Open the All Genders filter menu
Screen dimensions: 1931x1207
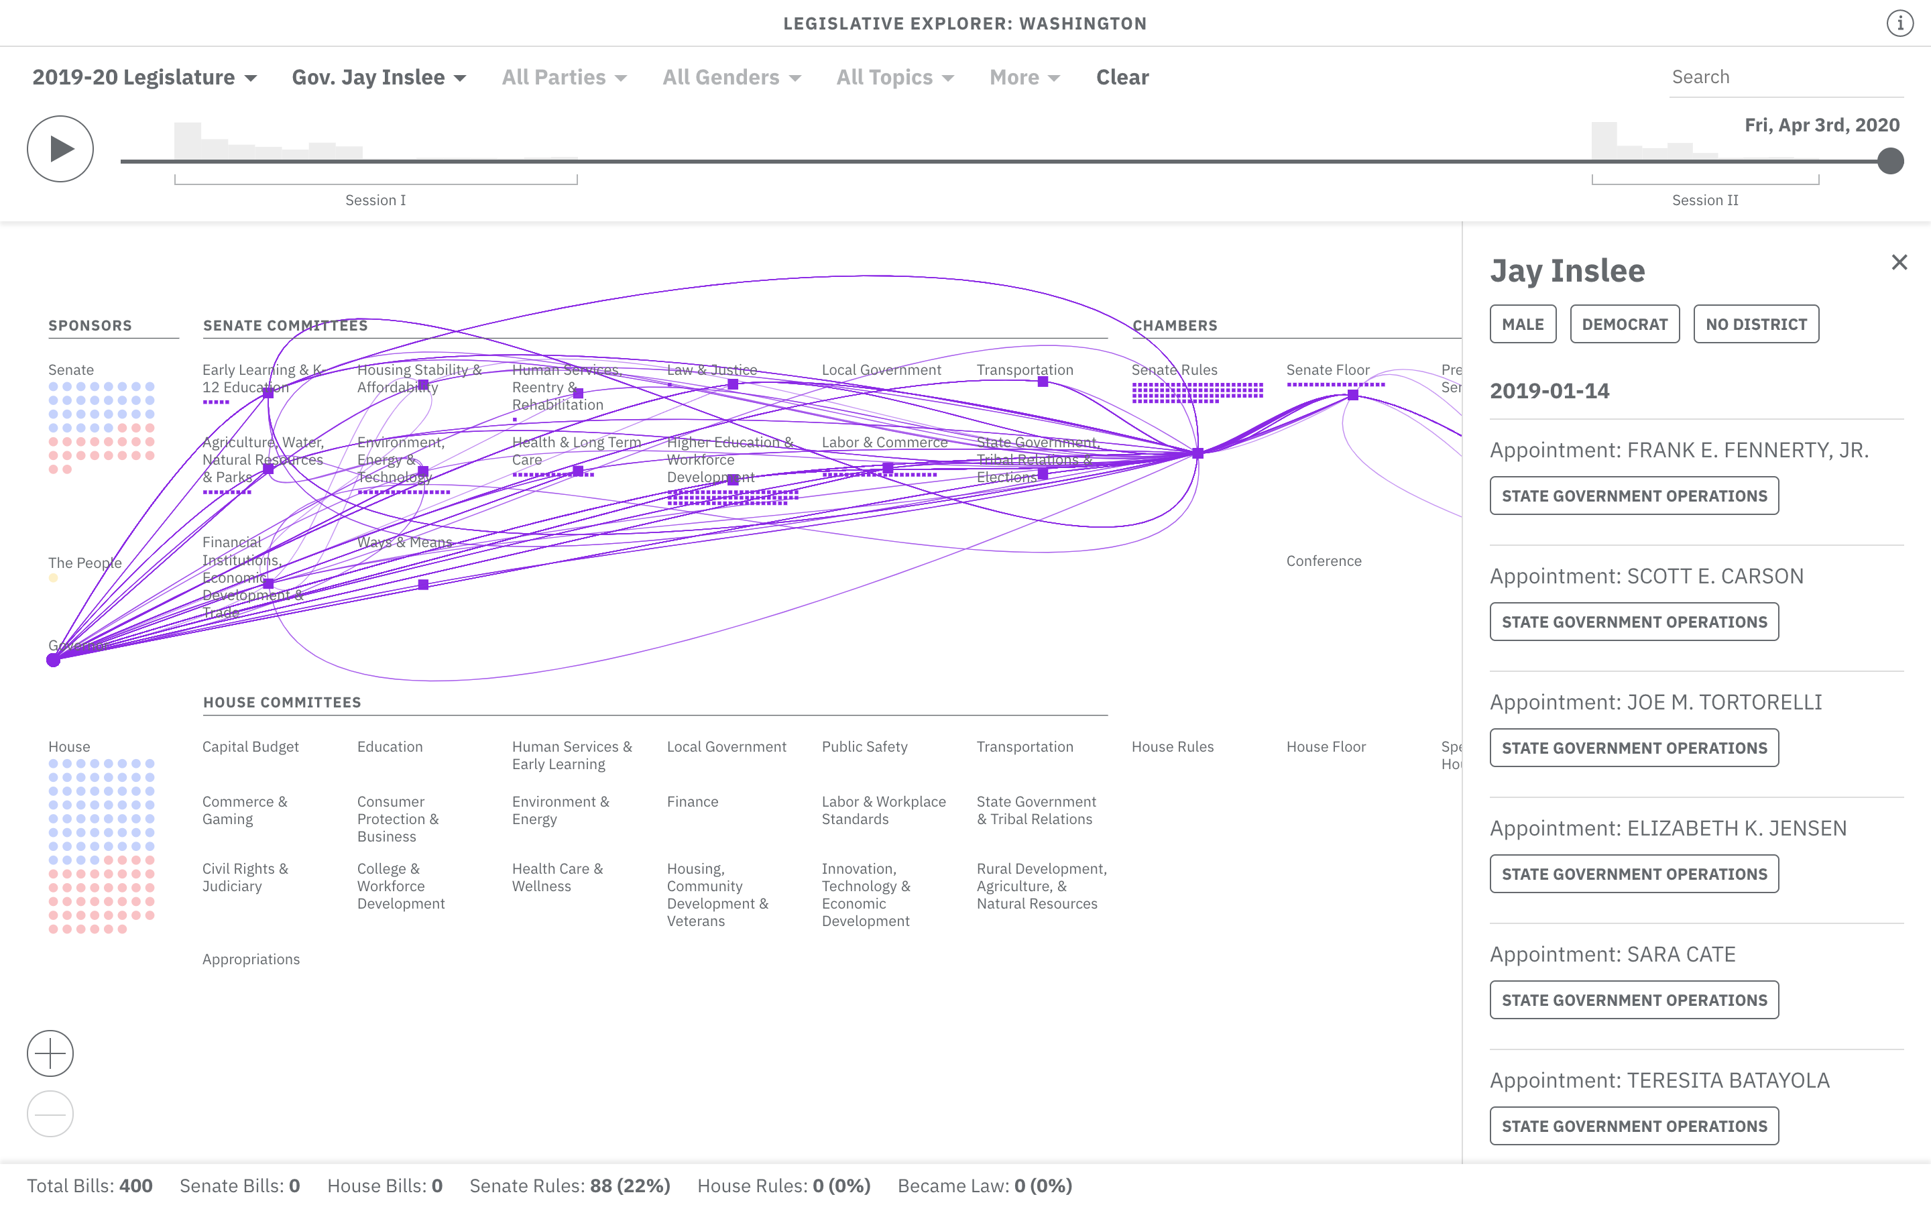(731, 76)
